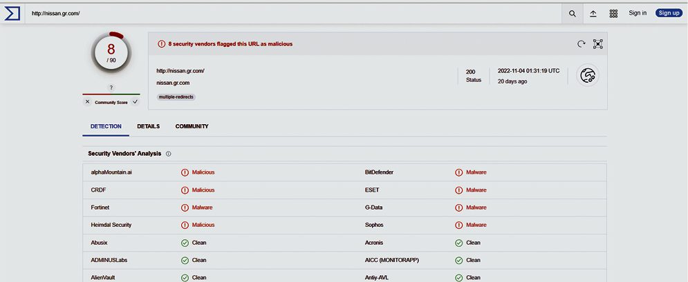Click the globe link category icon
Screen dimensions: 688x282
pyautogui.click(x=588, y=75)
